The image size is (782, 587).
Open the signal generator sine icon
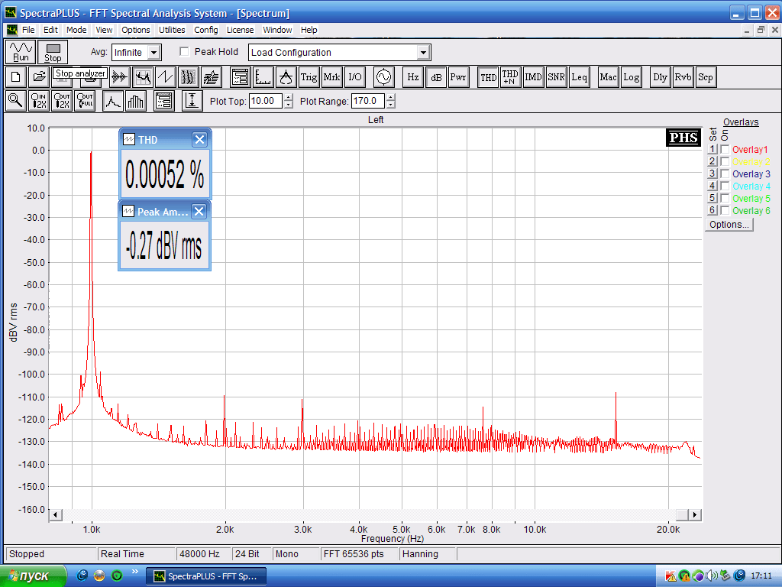click(x=384, y=77)
